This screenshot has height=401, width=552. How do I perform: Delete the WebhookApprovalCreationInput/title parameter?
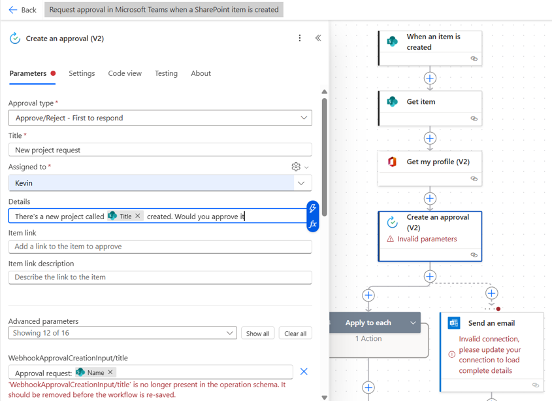304,372
